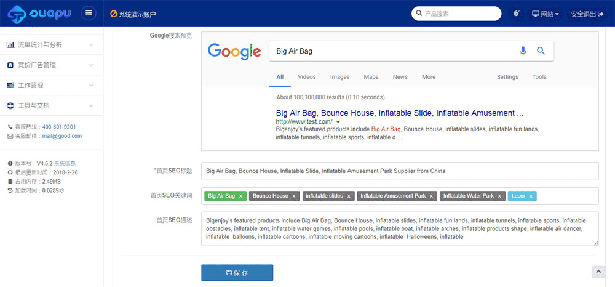This screenshot has width=615, height=287.
Task: Remove the Big Air Bag keyword tag
Action: coord(240,196)
